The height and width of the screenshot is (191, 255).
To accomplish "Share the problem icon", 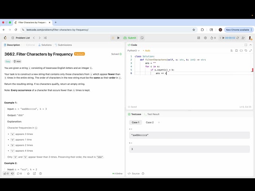I will click(34, 173).
